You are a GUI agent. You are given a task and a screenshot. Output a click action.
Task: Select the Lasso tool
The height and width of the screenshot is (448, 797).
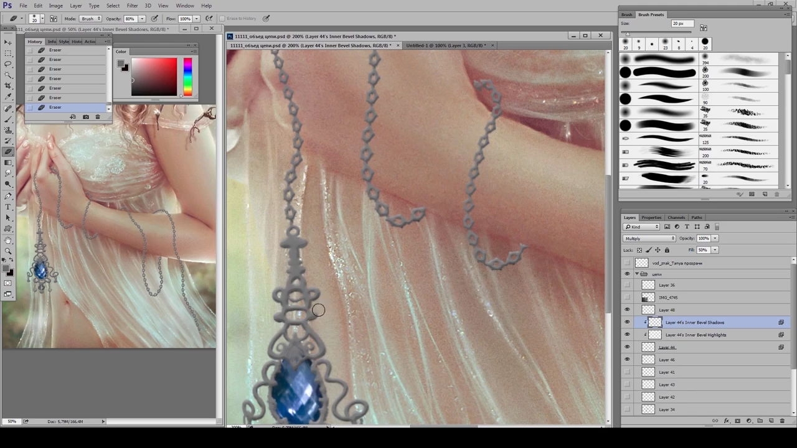tap(8, 64)
